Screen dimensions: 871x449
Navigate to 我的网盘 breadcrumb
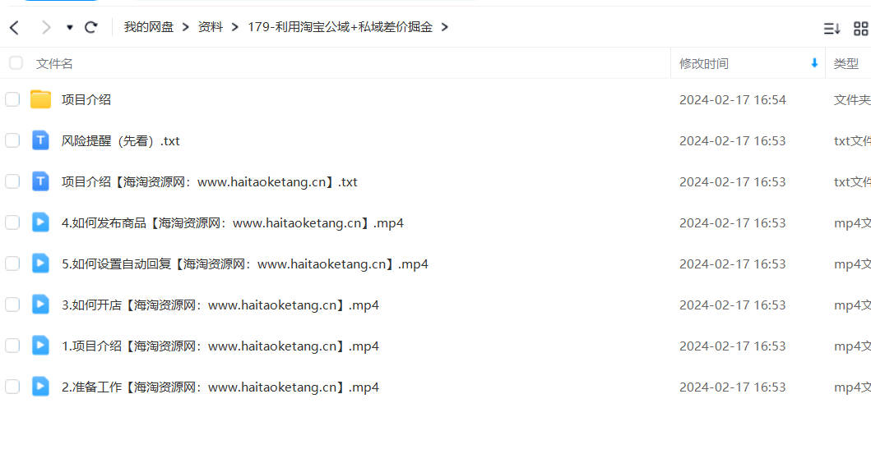click(x=149, y=26)
